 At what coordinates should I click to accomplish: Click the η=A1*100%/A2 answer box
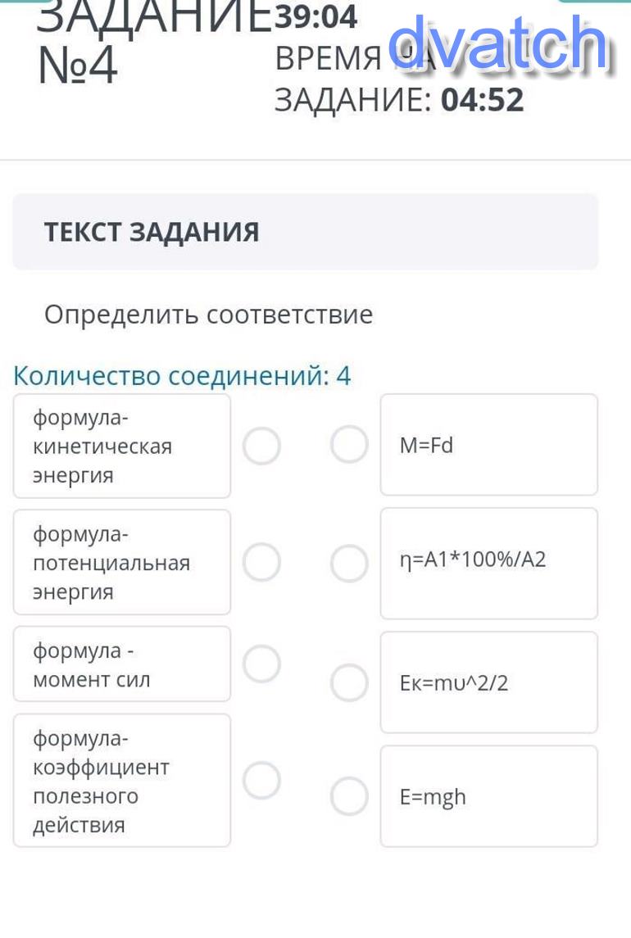tap(488, 564)
